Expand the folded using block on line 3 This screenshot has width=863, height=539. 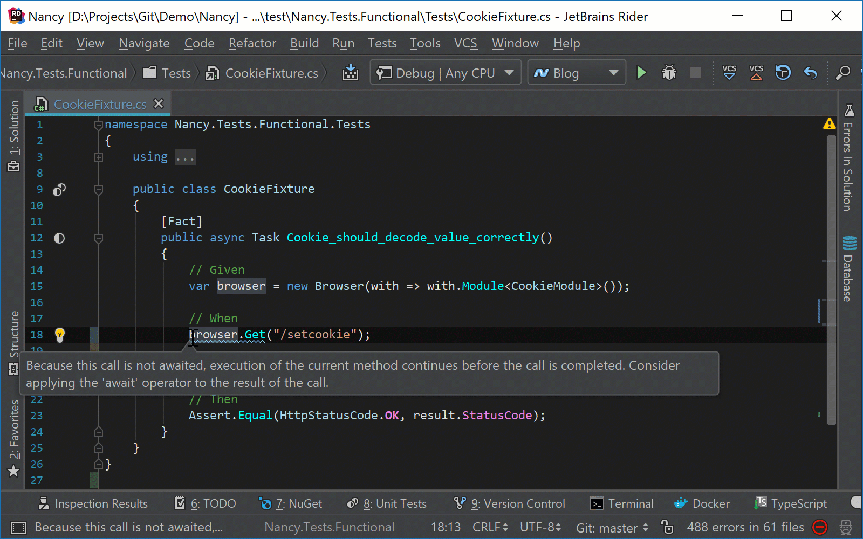click(98, 157)
